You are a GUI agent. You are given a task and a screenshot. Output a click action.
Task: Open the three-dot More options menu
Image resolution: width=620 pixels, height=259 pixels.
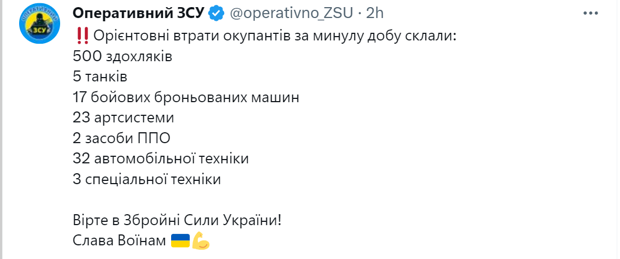[x=590, y=13]
